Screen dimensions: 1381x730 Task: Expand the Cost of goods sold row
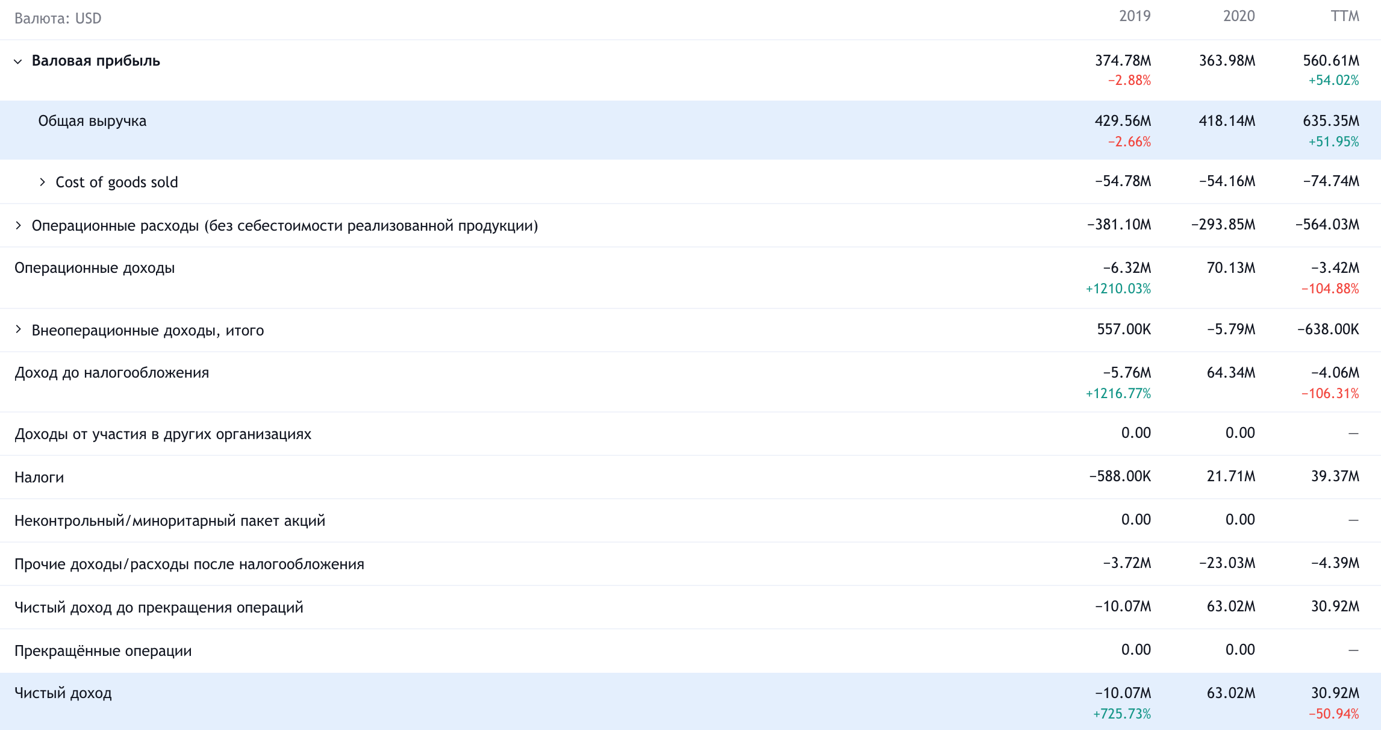[x=42, y=182]
